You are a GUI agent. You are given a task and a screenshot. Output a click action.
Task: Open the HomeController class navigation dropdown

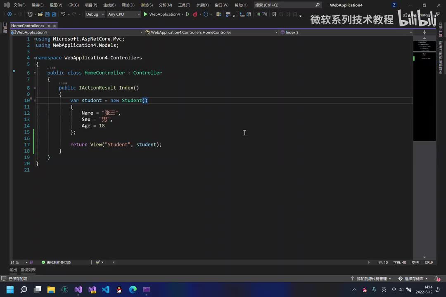[x=211, y=33]
